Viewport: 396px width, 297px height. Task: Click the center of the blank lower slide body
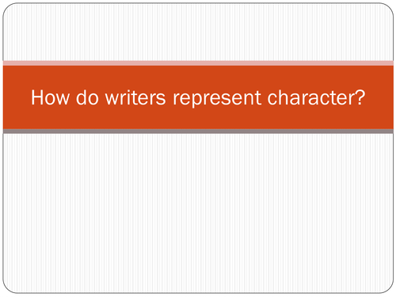[x=198, y=213]
